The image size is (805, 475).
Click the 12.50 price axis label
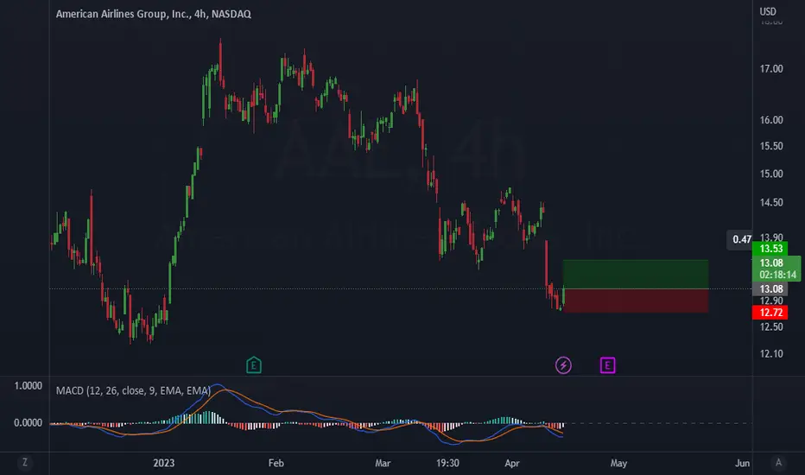point(771,327)
